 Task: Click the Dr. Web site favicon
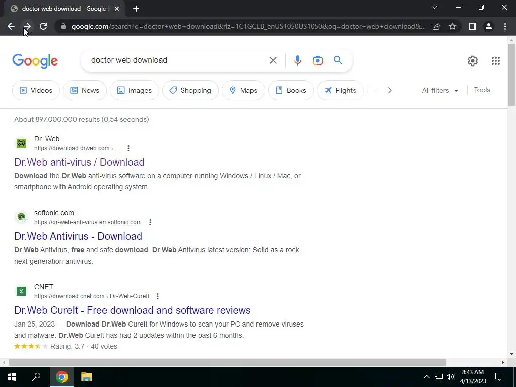coord(21,143)
